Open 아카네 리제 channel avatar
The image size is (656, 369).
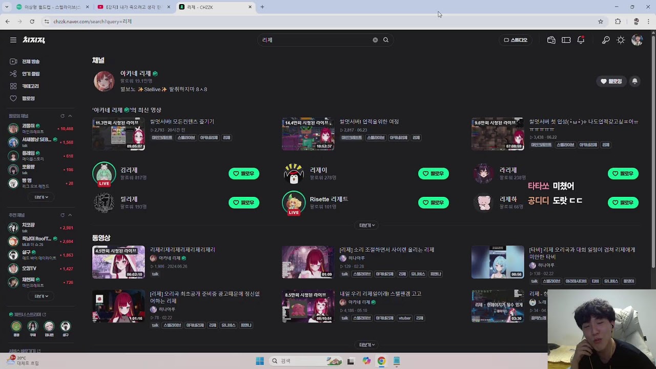point(104,81)
